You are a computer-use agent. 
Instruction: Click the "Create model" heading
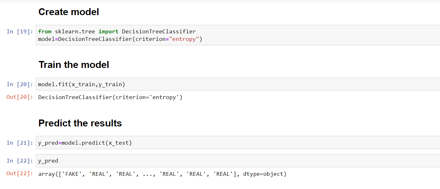[x=69, y=12]
